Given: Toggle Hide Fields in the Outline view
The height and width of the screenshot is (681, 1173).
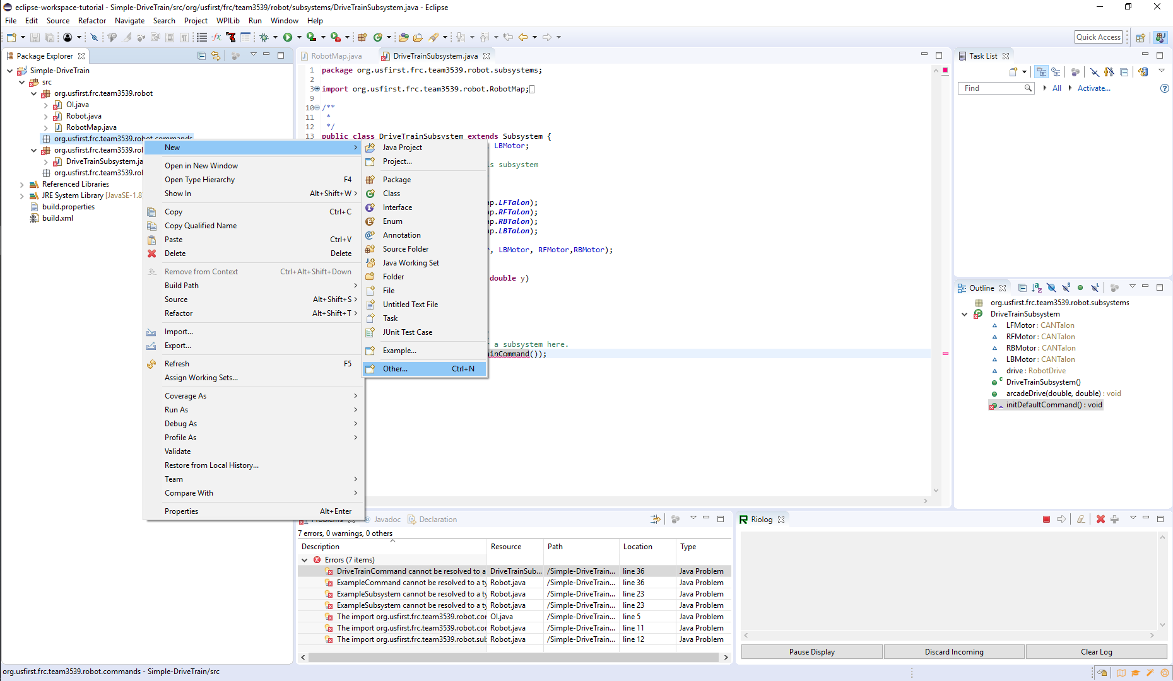Looking at the screenshot, I should (1051, 288).
